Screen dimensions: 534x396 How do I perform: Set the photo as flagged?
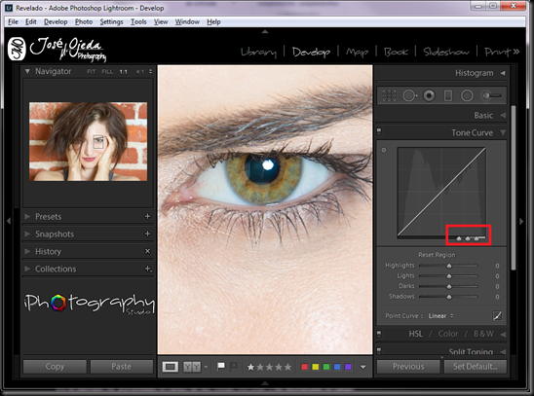(x=221, y=366)
